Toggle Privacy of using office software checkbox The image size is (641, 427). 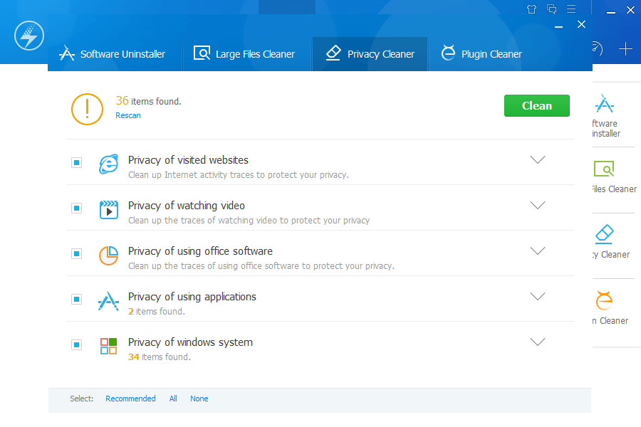[76, 254]
